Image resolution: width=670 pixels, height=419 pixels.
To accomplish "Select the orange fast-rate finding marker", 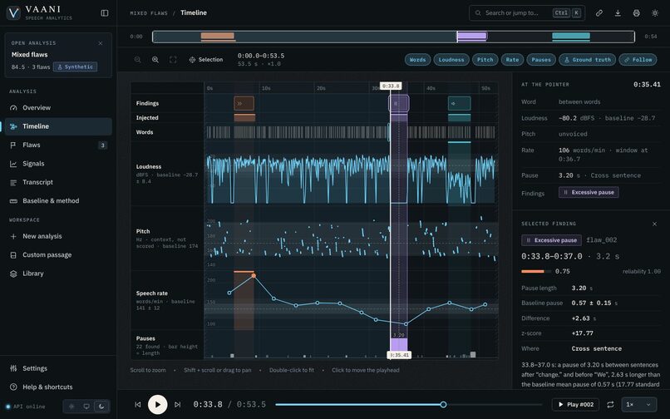I will (244, 103).
